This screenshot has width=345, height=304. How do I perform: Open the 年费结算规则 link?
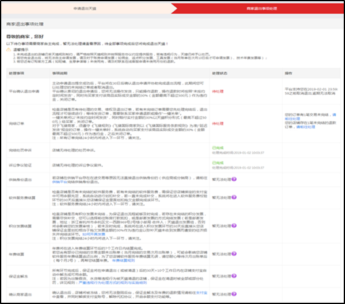124,261
